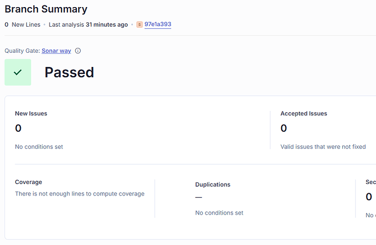Open the Sonar way quality gate link

pyautogui.click(x=56, y=51)
